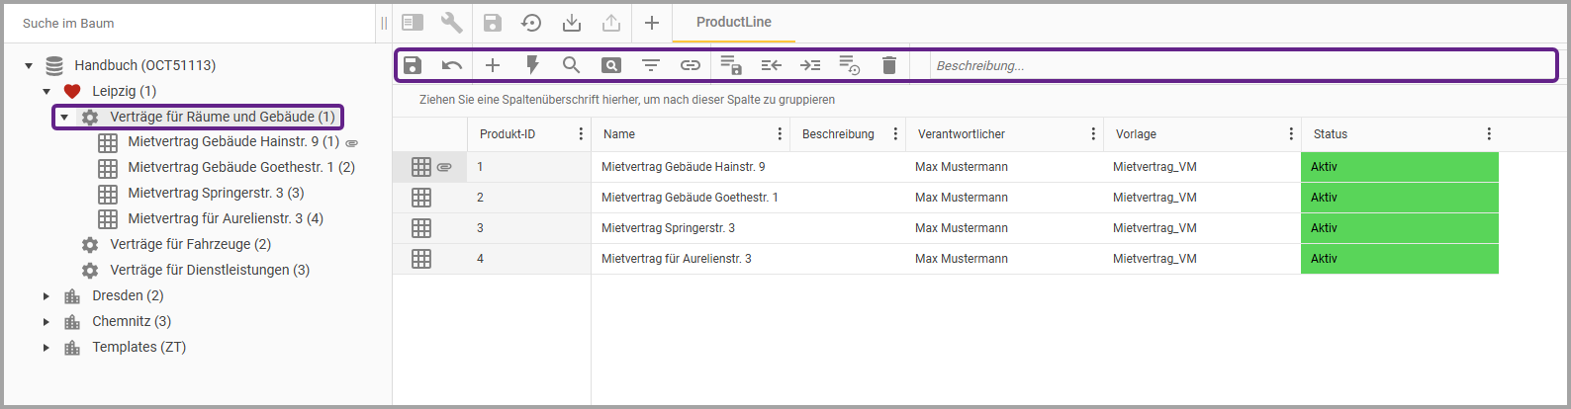Add a new tab with plus button
The width and height of the screenshot is (1571, 409).
(651, 23)
